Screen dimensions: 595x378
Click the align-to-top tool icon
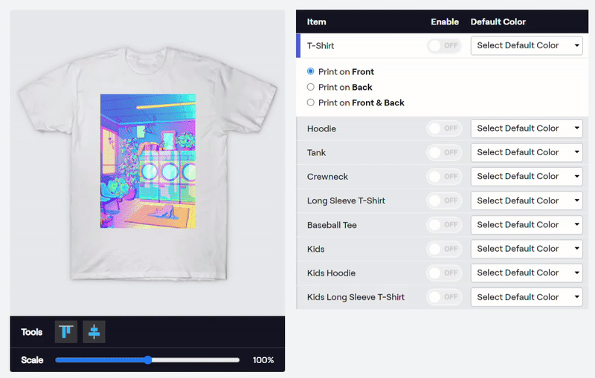click(66, 332)
